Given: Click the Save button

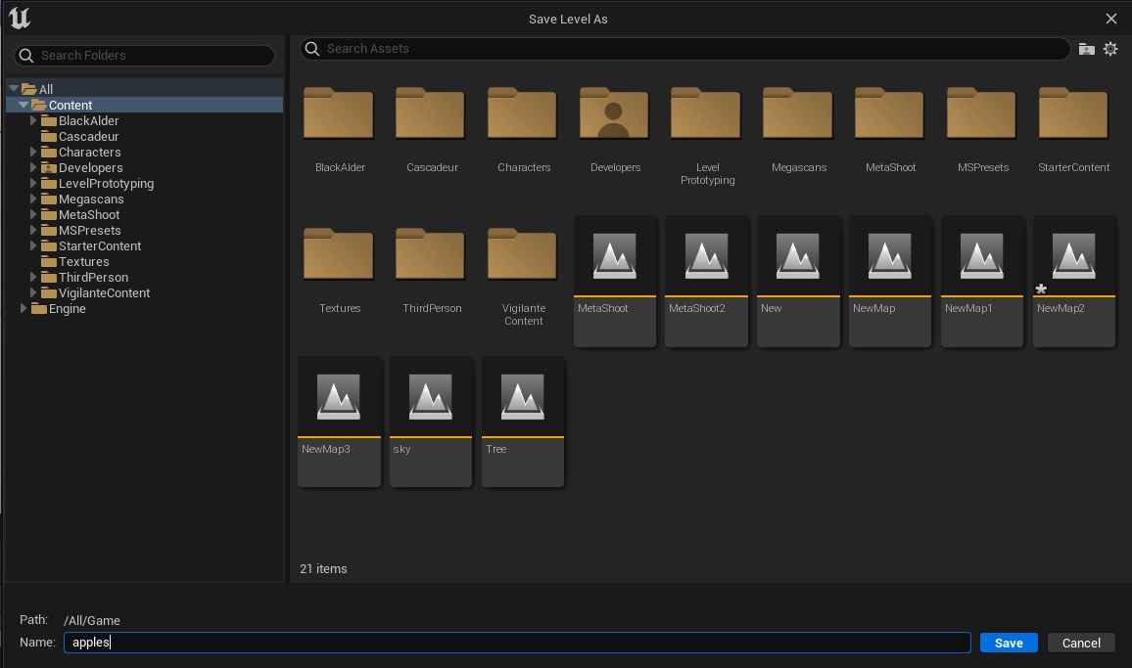Looking at the screenshot, I should (x=1009, y=643).
